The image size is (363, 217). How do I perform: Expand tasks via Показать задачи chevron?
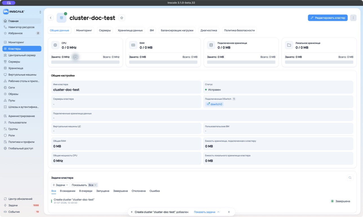point(207,212)
